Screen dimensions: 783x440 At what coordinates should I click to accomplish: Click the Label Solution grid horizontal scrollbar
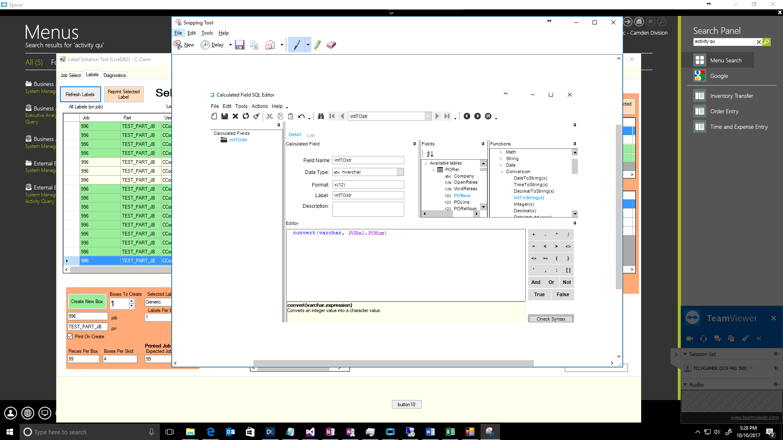coord(120,270)
